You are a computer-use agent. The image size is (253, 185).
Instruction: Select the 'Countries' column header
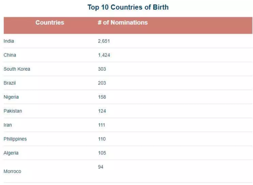50,22
